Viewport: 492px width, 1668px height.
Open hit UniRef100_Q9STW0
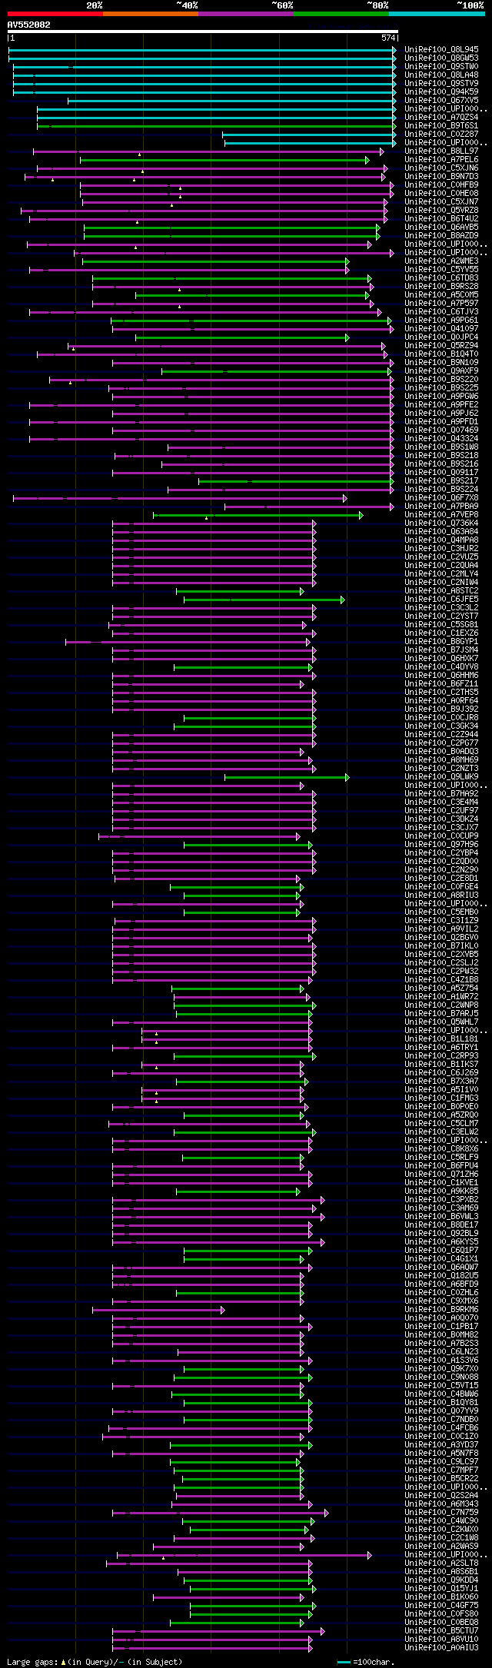click(x=441, y=66)
